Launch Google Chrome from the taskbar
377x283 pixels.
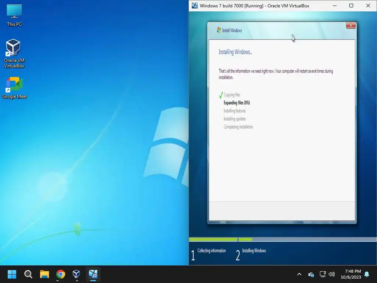click(x=61, y=274)
